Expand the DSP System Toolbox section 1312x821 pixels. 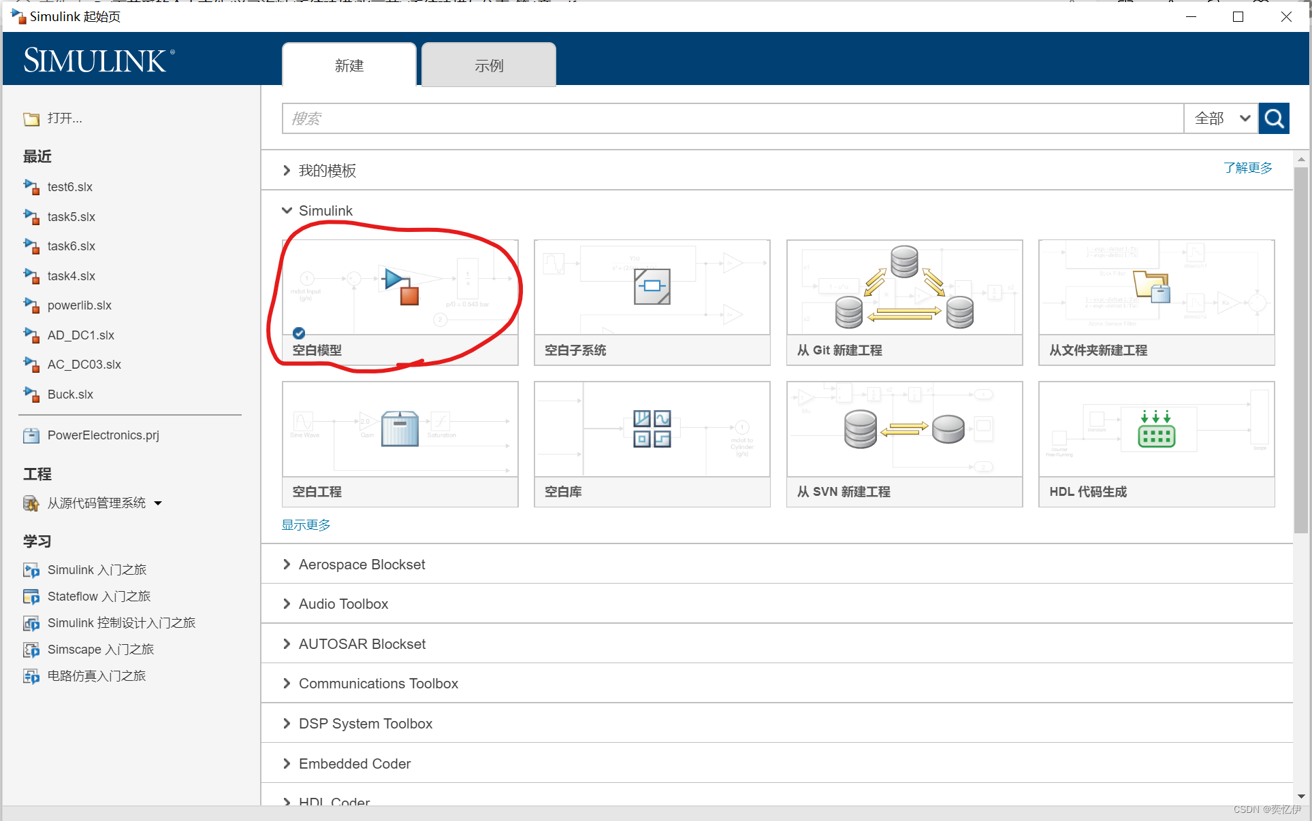[287, 724]
